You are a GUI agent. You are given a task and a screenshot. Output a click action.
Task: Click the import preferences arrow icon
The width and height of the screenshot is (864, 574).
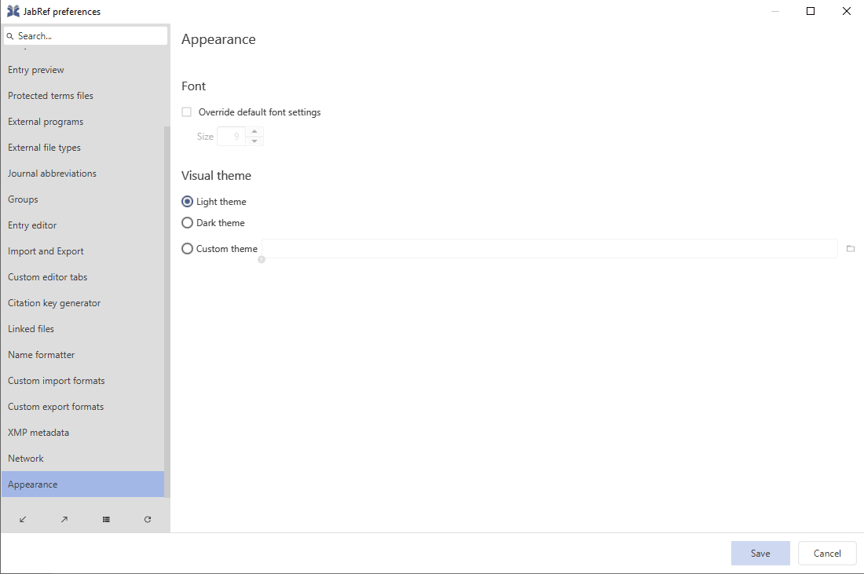pos(23,519)
